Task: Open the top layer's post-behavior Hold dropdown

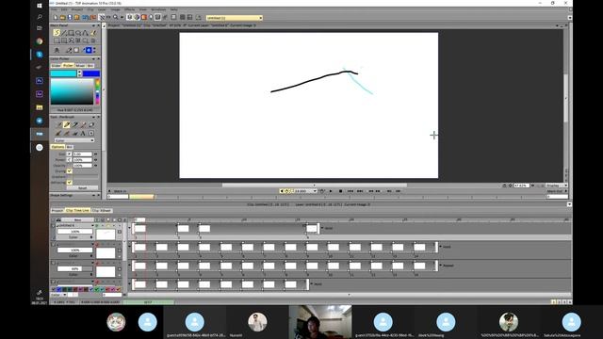Action: coord(327,228)
